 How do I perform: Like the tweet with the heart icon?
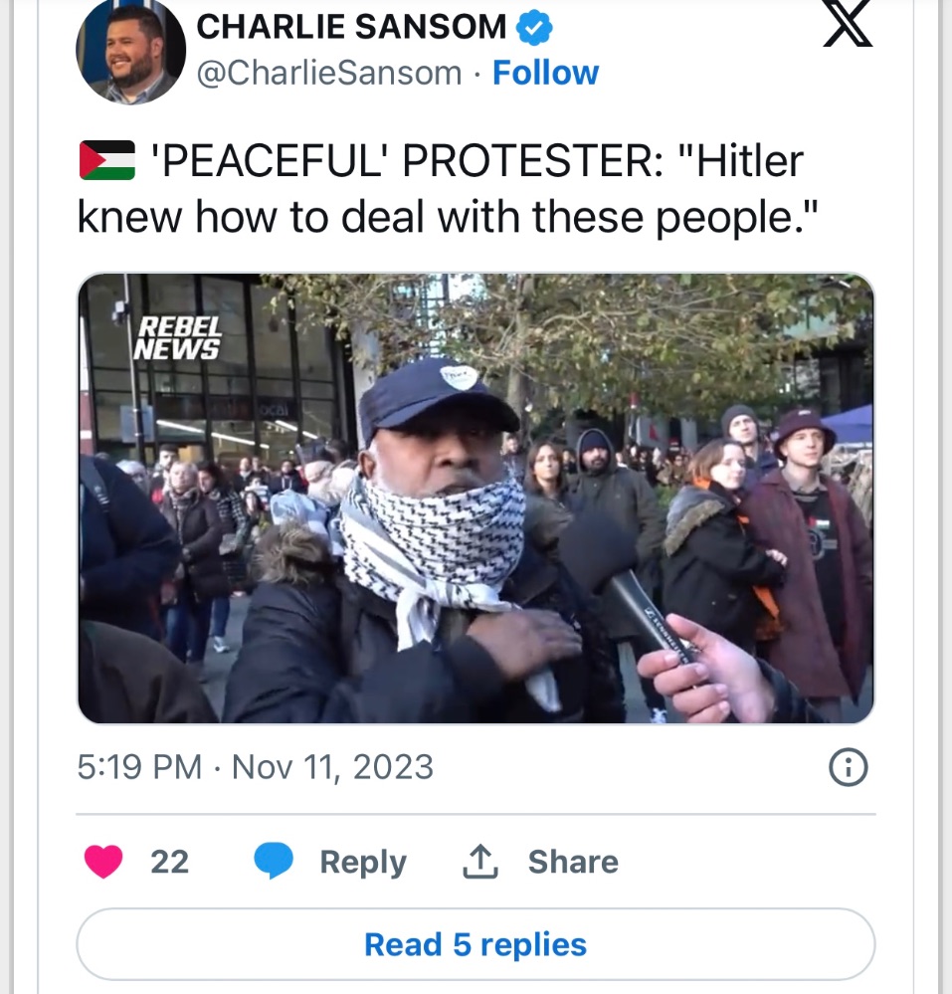click(103, 862)
